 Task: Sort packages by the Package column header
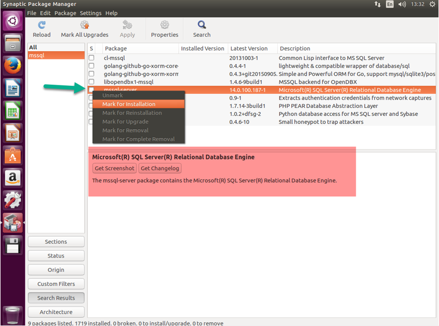coord(140,48)
